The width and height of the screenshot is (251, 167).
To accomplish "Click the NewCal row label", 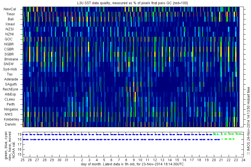I will (10, 9).
